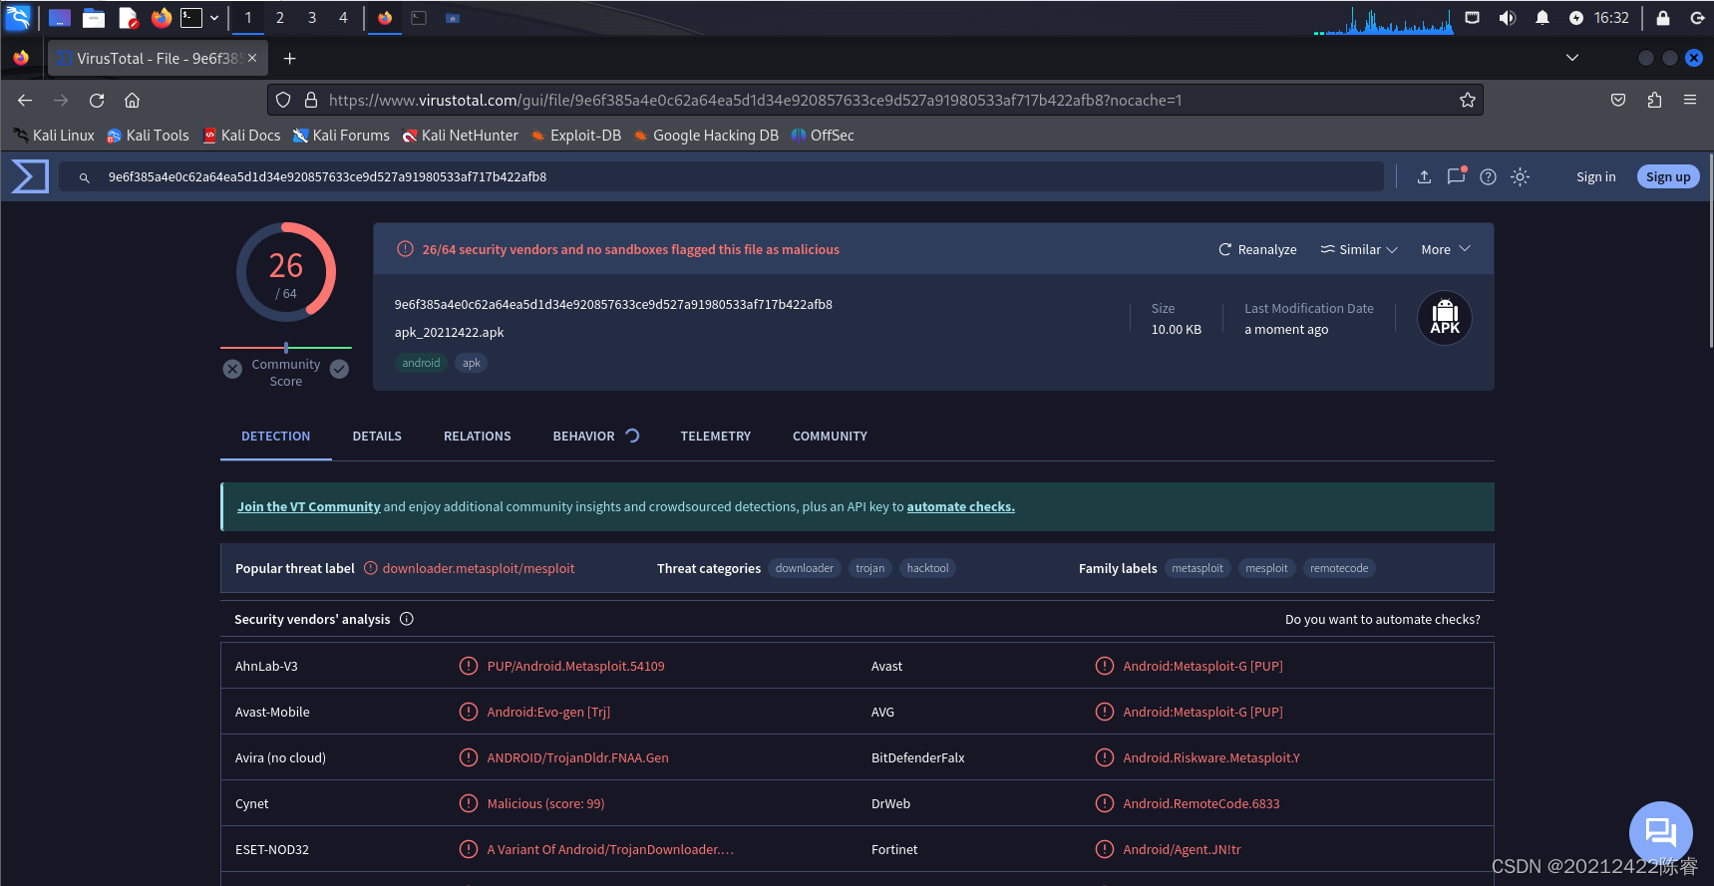Expand the More dropdown
1714x886 pixels.
pyautogui.click(x=1446, y=249)
